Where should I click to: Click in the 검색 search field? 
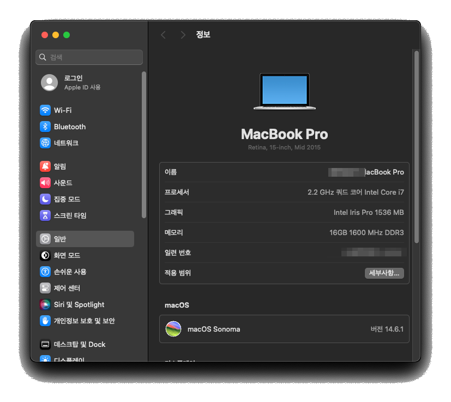(x=89, y=57)
